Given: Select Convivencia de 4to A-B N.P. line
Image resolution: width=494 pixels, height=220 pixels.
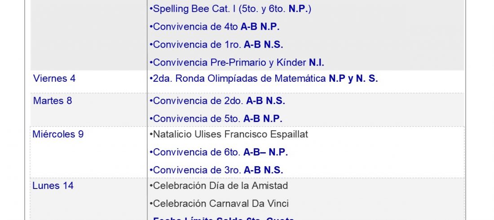Looking at the screenshot, I should coord(215,27).
